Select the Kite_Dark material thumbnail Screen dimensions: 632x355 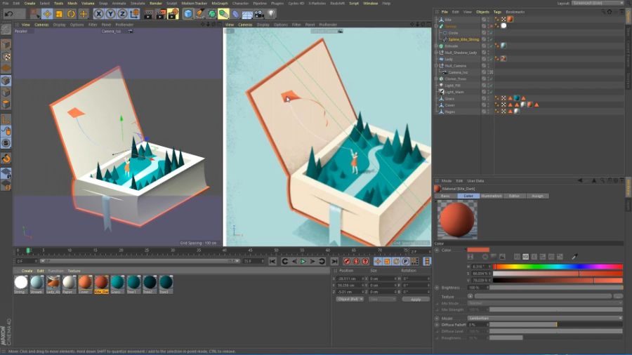[x=101, y=284]
